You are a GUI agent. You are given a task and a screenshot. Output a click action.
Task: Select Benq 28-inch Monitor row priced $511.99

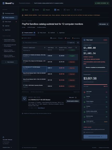(x=50, y=81)
